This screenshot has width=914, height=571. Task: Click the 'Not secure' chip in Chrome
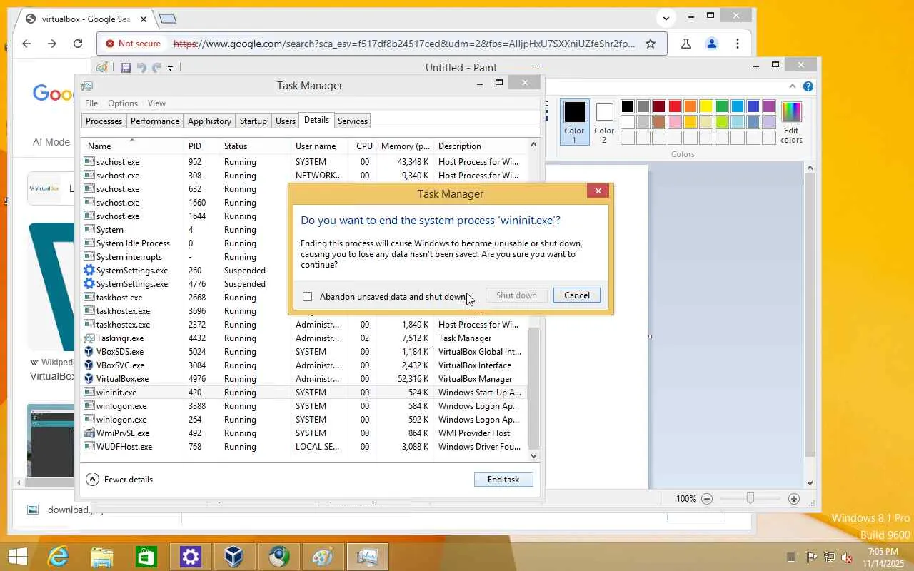[133, 44]
